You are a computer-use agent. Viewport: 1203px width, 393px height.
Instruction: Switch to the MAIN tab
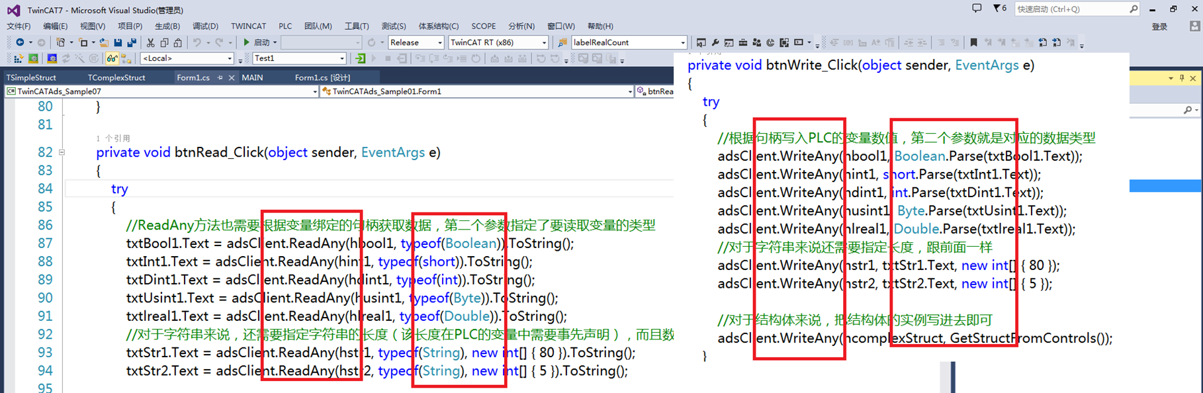coord(252,77)
